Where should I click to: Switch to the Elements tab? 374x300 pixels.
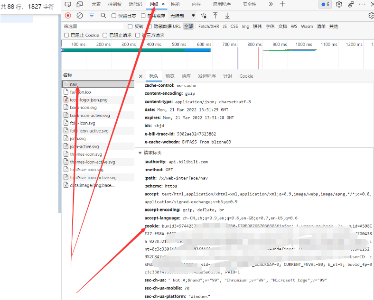pos(96,4)
